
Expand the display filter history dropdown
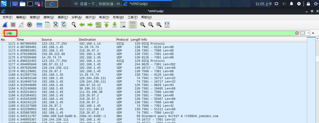coord(308,33)
